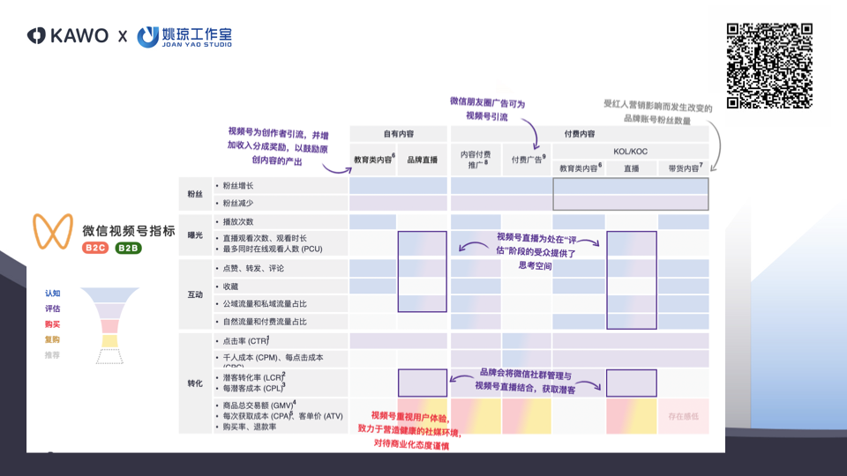847x476 pixels.
Task: Click the 粉丝减少 metric row
Action: [x=281, y=203]
